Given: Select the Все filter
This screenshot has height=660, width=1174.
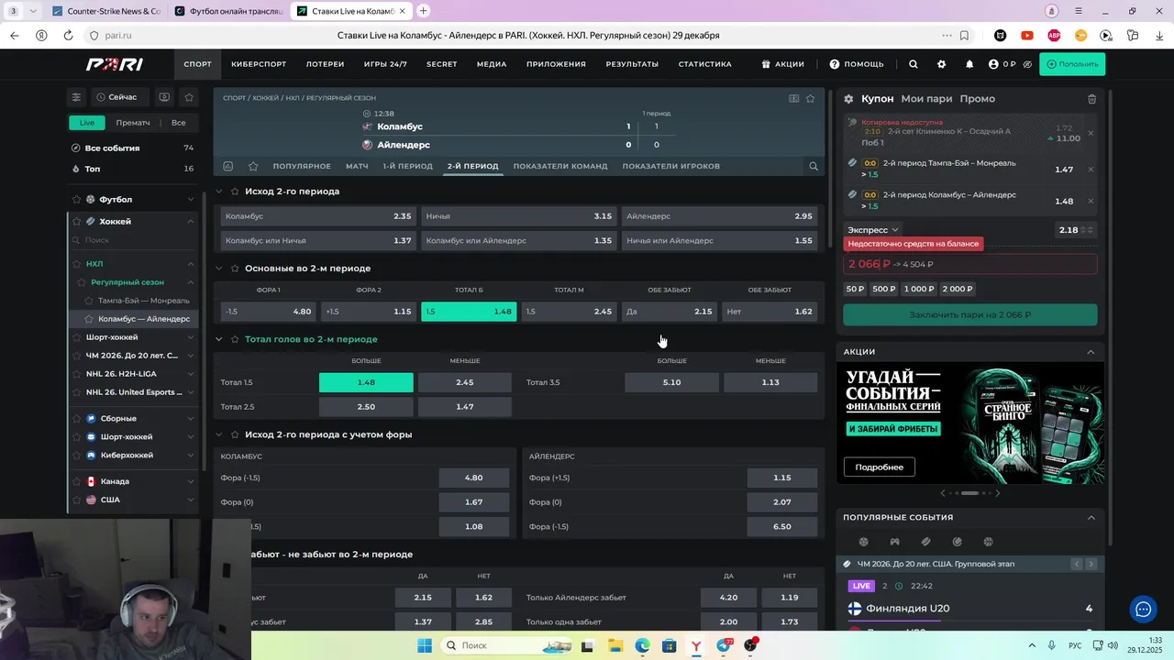Looking at the screenshot, I should 179,123.
